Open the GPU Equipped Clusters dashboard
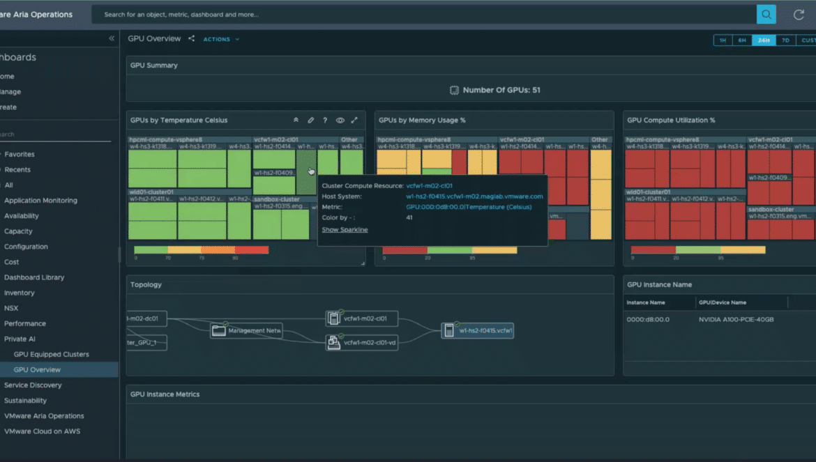 pos(51,355)
